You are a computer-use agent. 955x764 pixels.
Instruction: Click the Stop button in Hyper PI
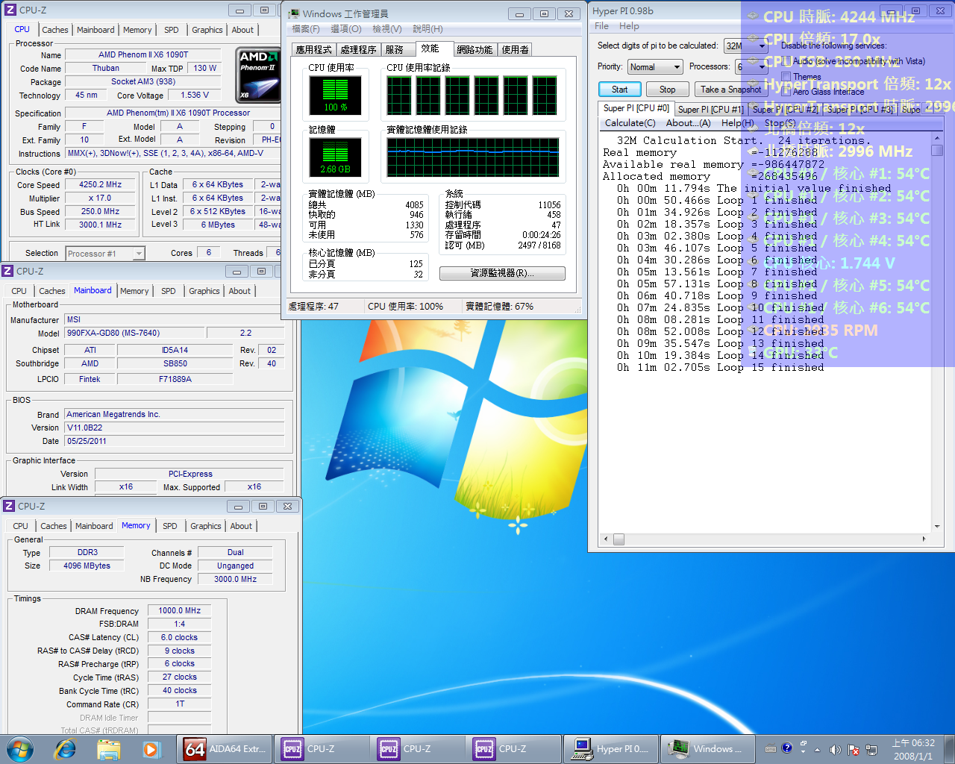click(667, 90)
